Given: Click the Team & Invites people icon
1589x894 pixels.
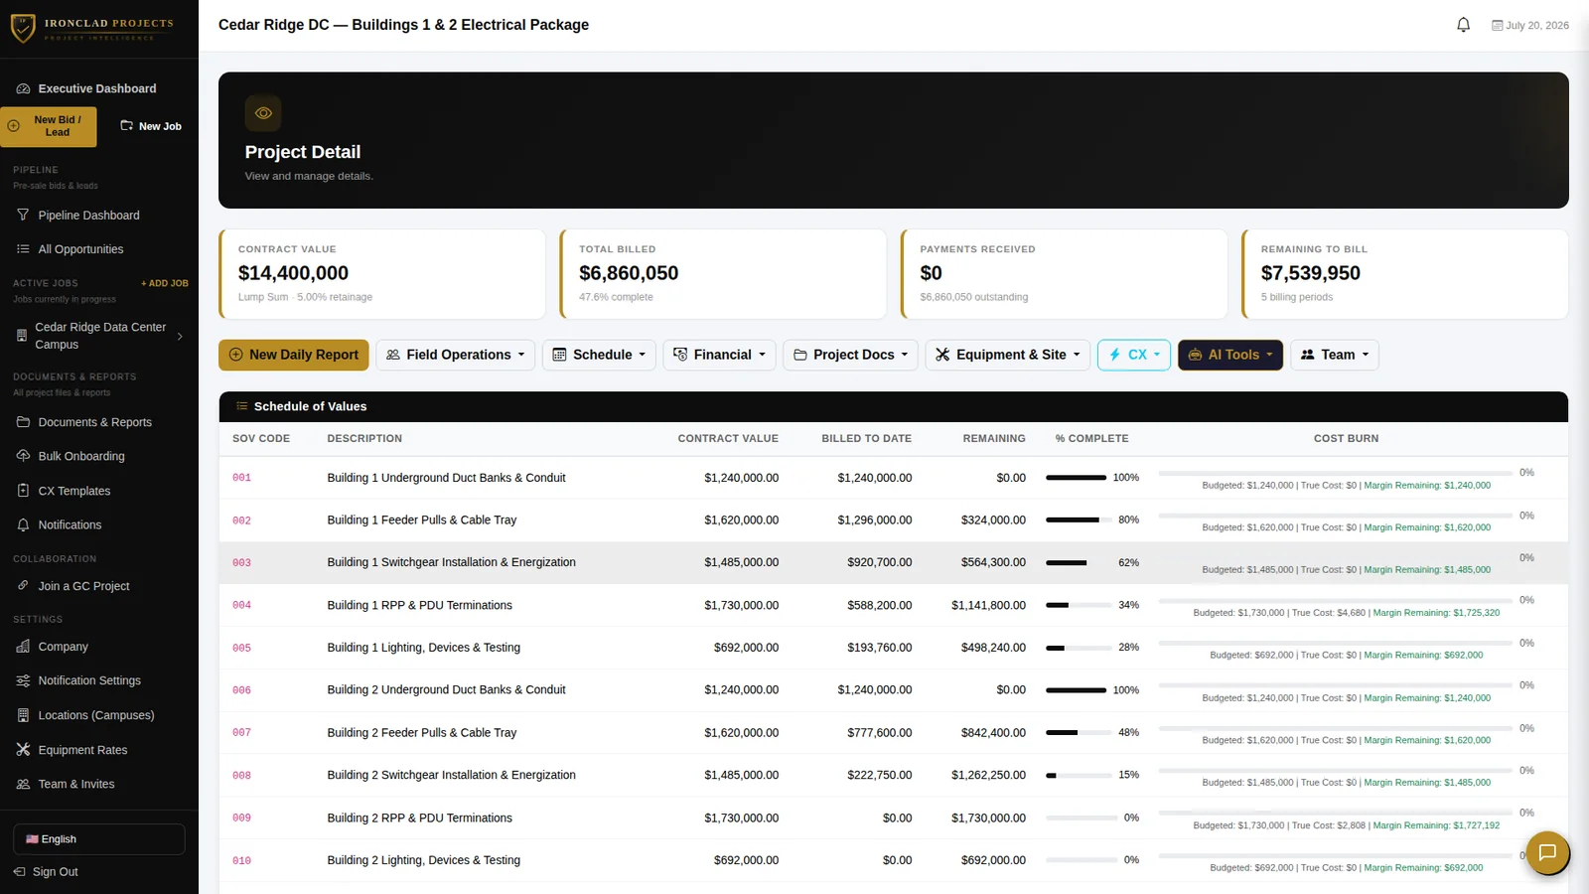Looking at the screenshot, I should point(23,784).
